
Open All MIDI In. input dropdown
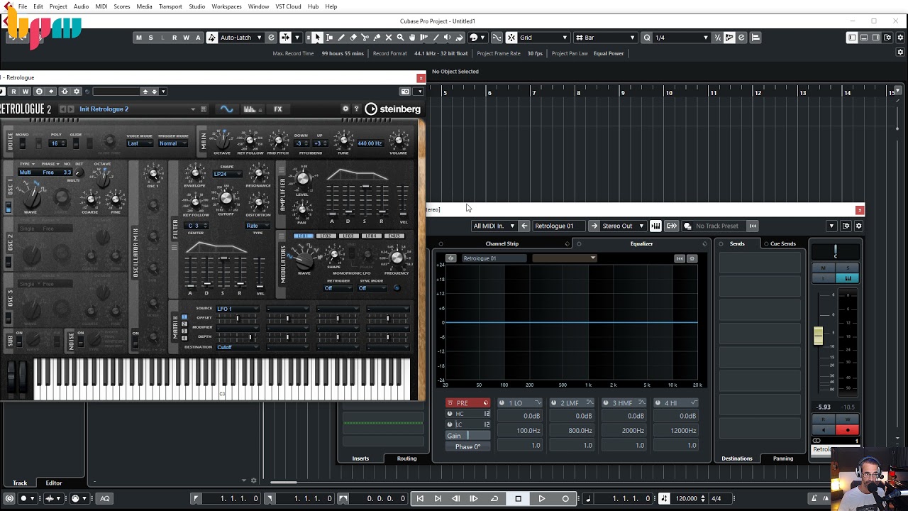(494, 226)
